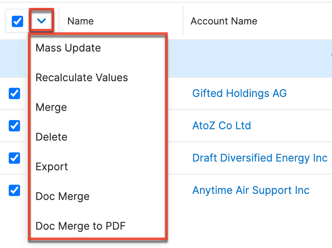Viewport: 332px width, 248px height.
Task: Open the Gifted Holdings AG account link
Action: [x=239, y=93]
